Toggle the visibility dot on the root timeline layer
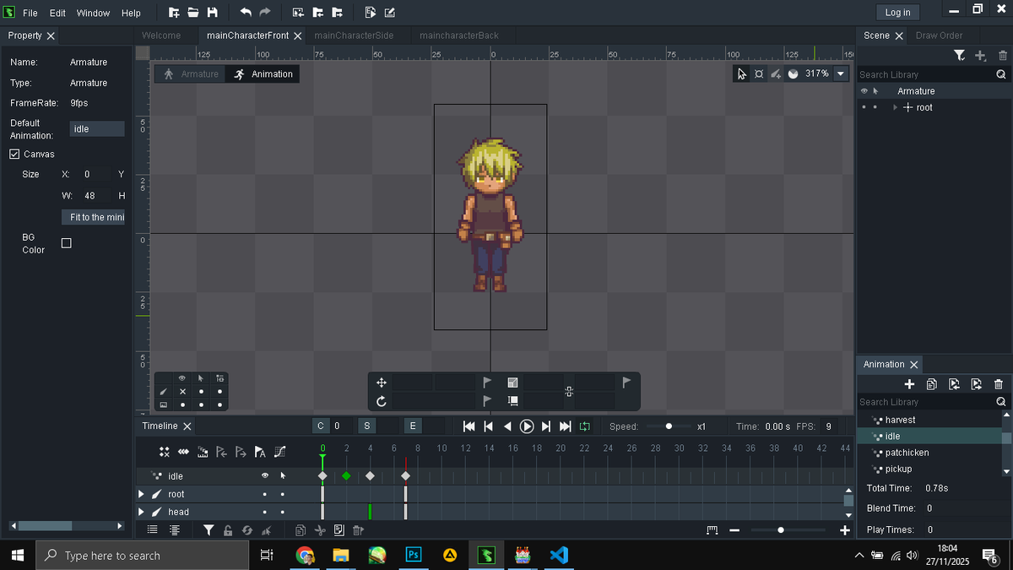Viewport: 1013px width, 570px height. (265, 494)
